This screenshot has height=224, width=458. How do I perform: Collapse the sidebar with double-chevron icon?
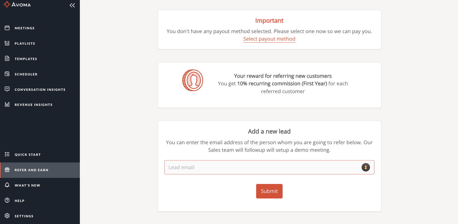click(72, 5)
